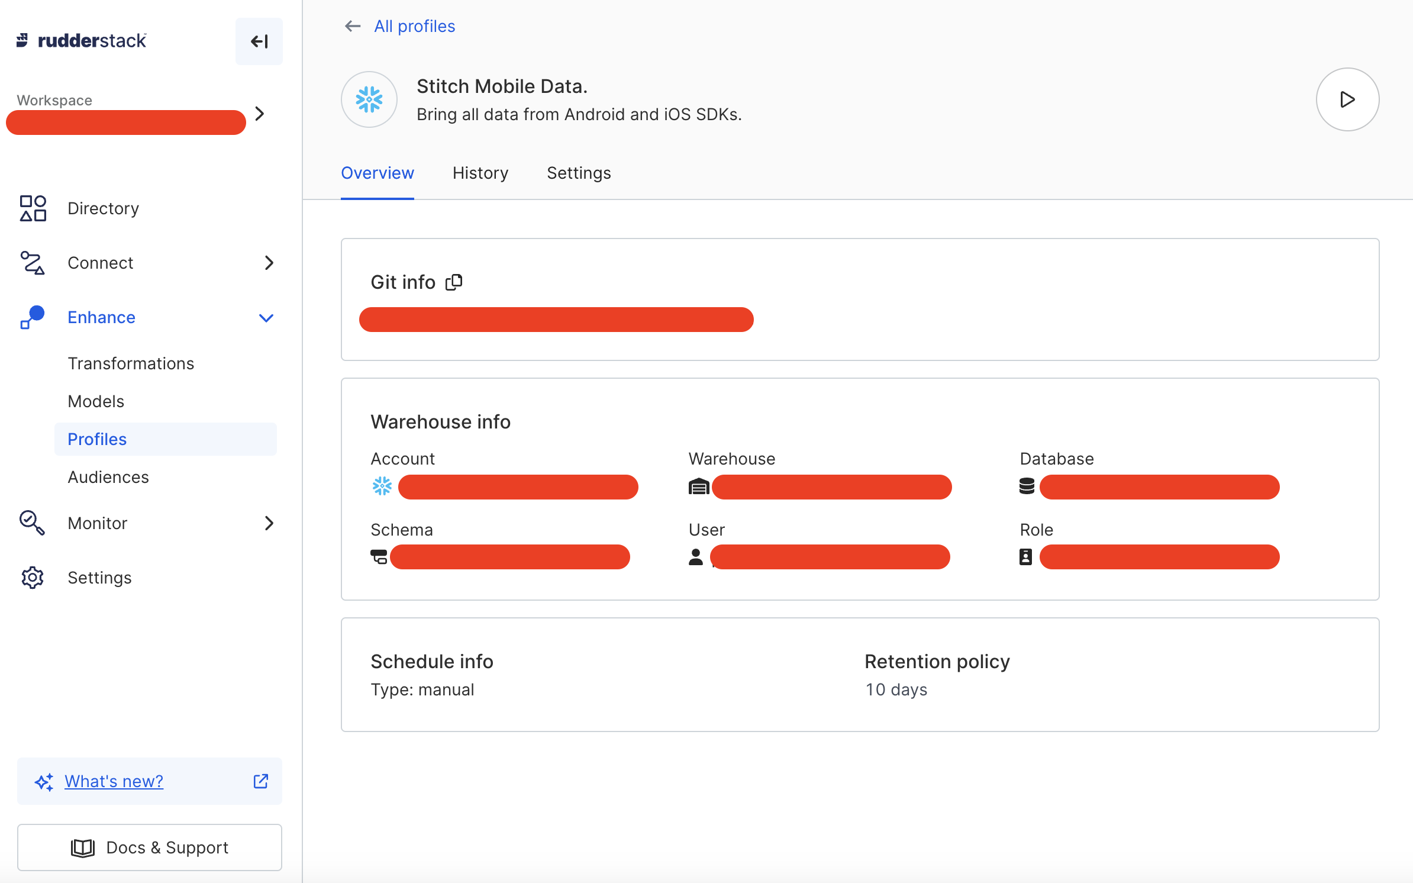Screen dimensions: 1413x883
Task: Click the Connect route icon
Action: coord(32,263)
